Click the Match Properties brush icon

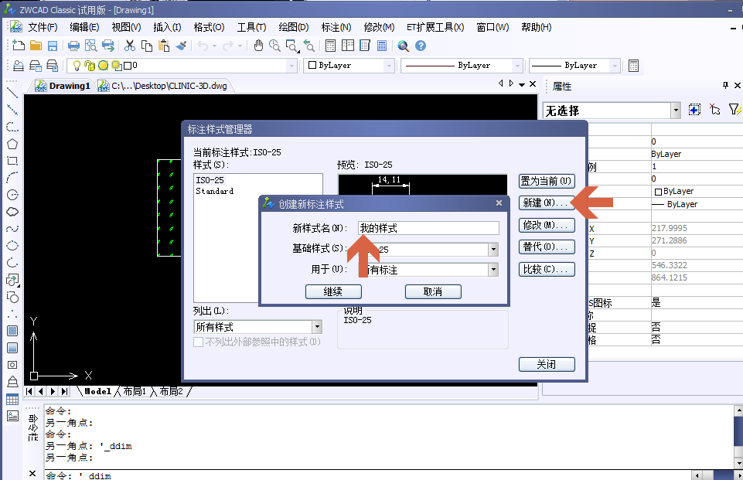click(x=180, y=45)
